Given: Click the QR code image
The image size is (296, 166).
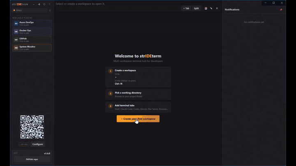Looking at the screenshot, I should 32,127.
